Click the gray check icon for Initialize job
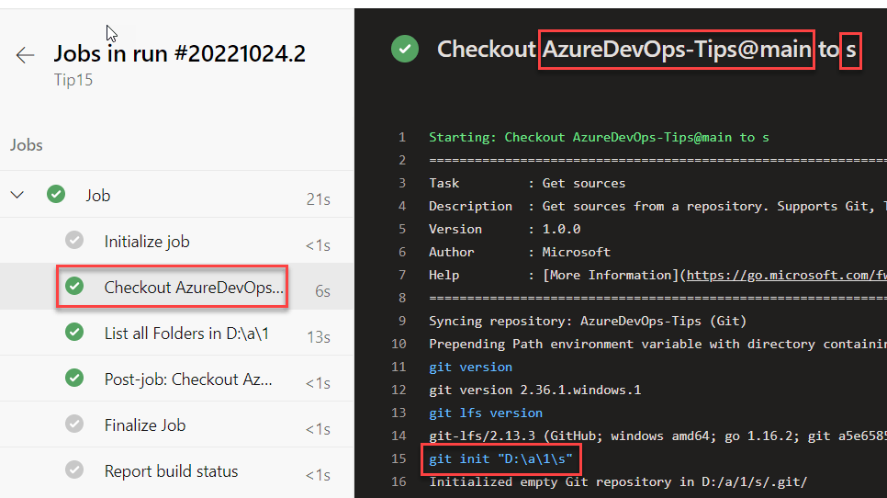 (74, 240)
